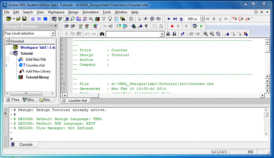Click the Compile icon with green marks
Image resolution: width=274 pixels, height=158 pixels.
pos(81,26)
